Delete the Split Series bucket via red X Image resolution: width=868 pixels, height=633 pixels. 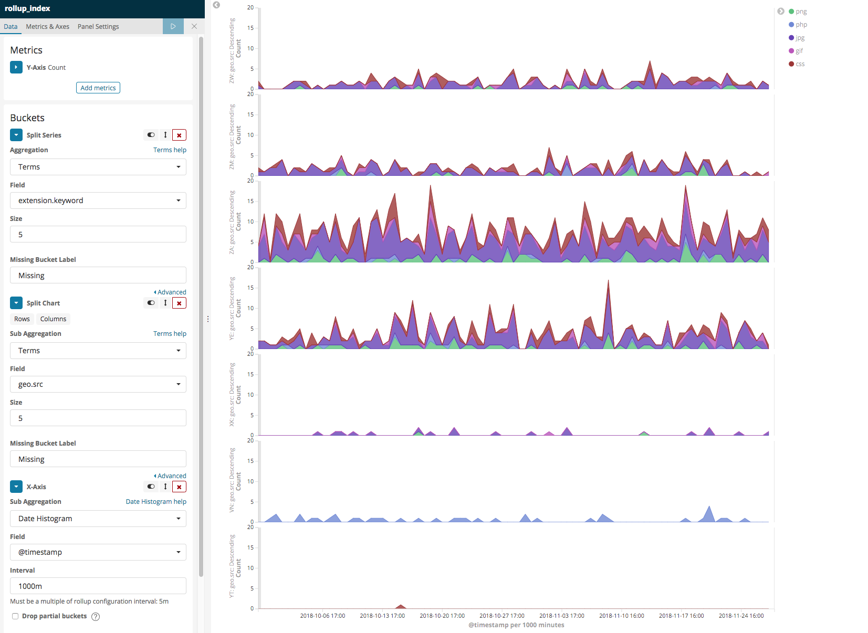(179, 135)
